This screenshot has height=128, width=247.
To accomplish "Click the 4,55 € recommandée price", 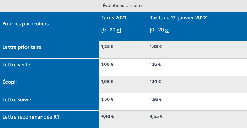I will pos(156,116).
